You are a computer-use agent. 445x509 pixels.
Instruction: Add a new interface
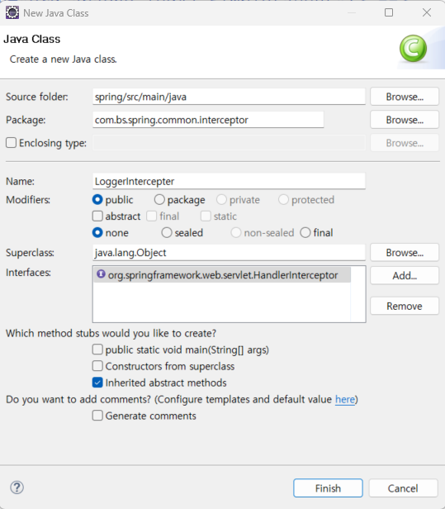[x=405, y=276]
